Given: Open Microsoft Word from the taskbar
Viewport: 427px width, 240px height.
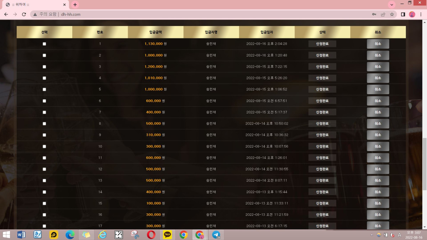Looking at the screenshot, I should tap(21, 235).
